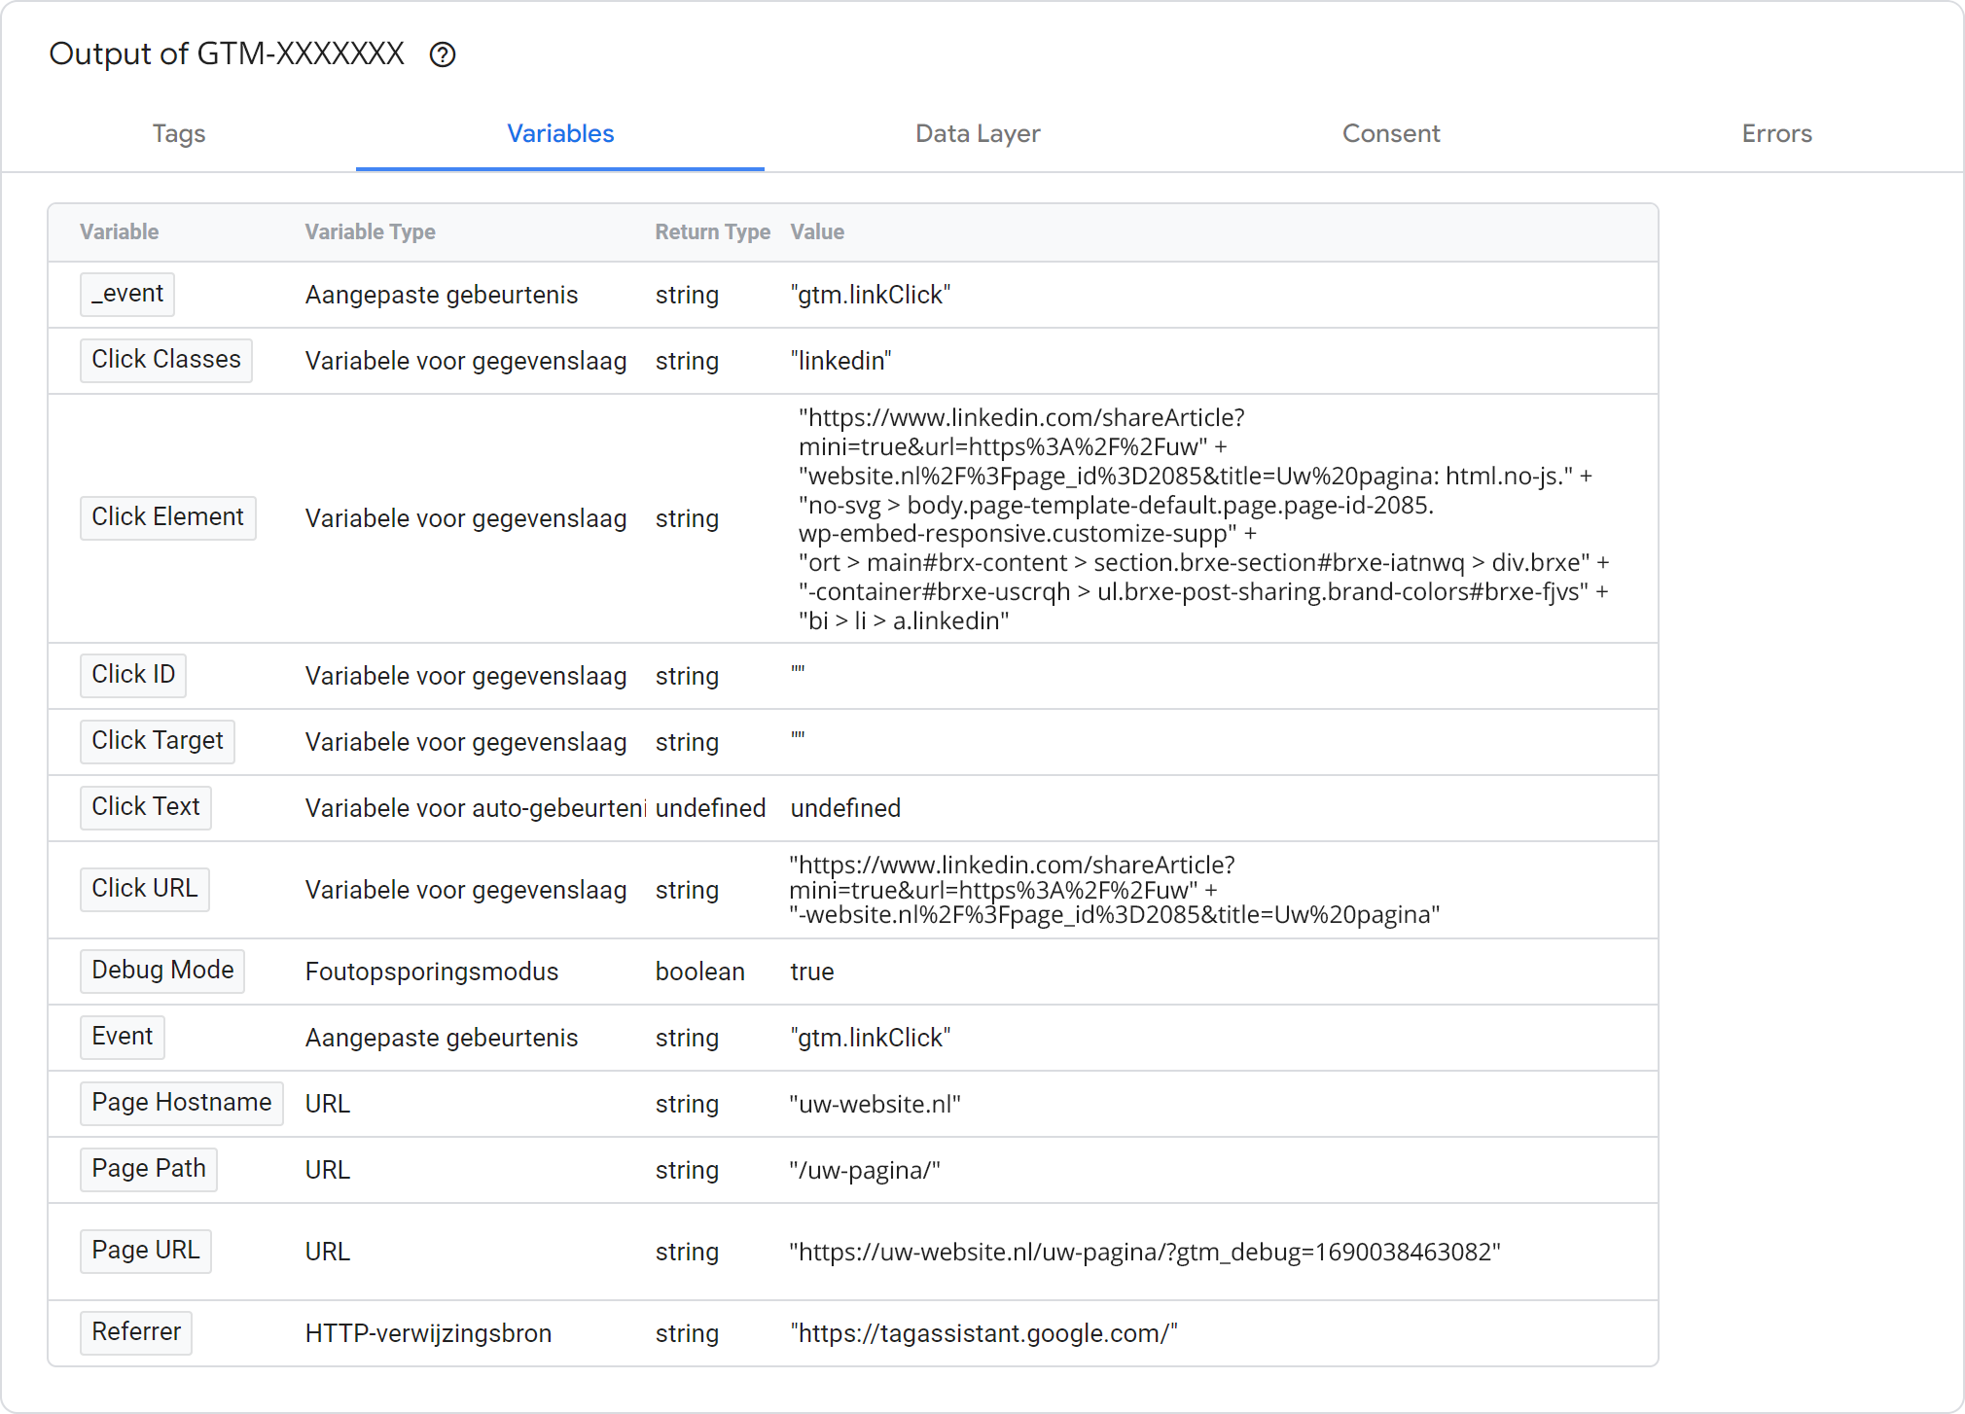Open the Errors tab
The width and height of the screenshot is (1965, 1414).
(1776, 133)
